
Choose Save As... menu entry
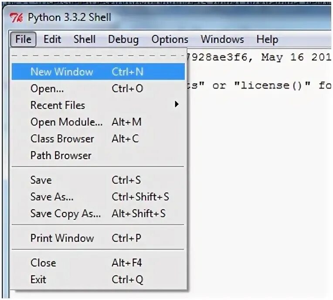[98, 197]
